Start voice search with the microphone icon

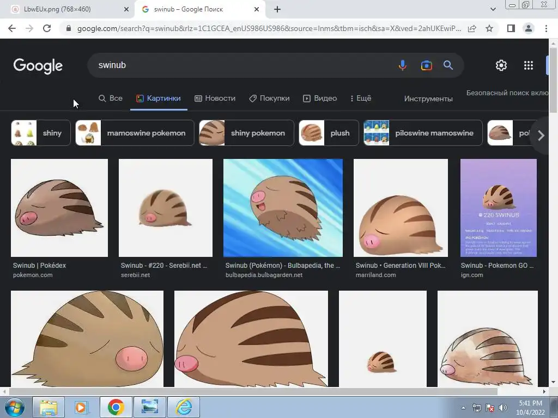coord(403,65)
